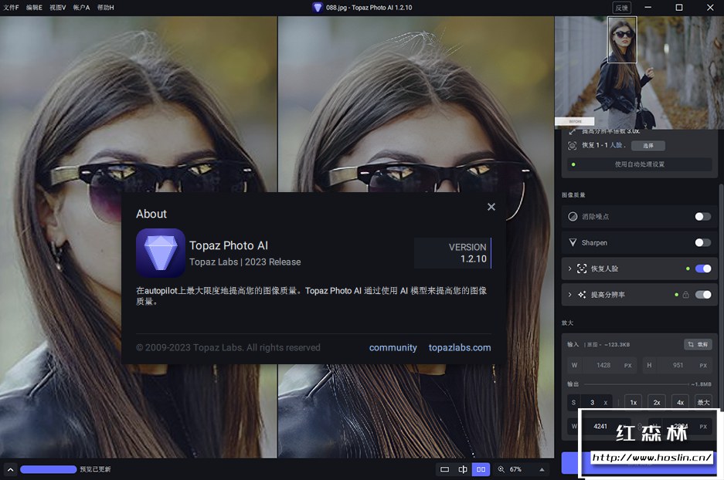The height and width of the screenshot is (480, 724).
Task: Open the 文件F menu
Action: (11, 8)
